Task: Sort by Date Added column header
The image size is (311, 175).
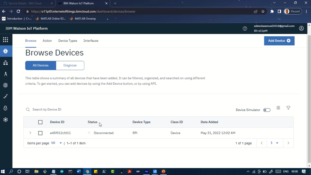Action: (x=209, y=122)
